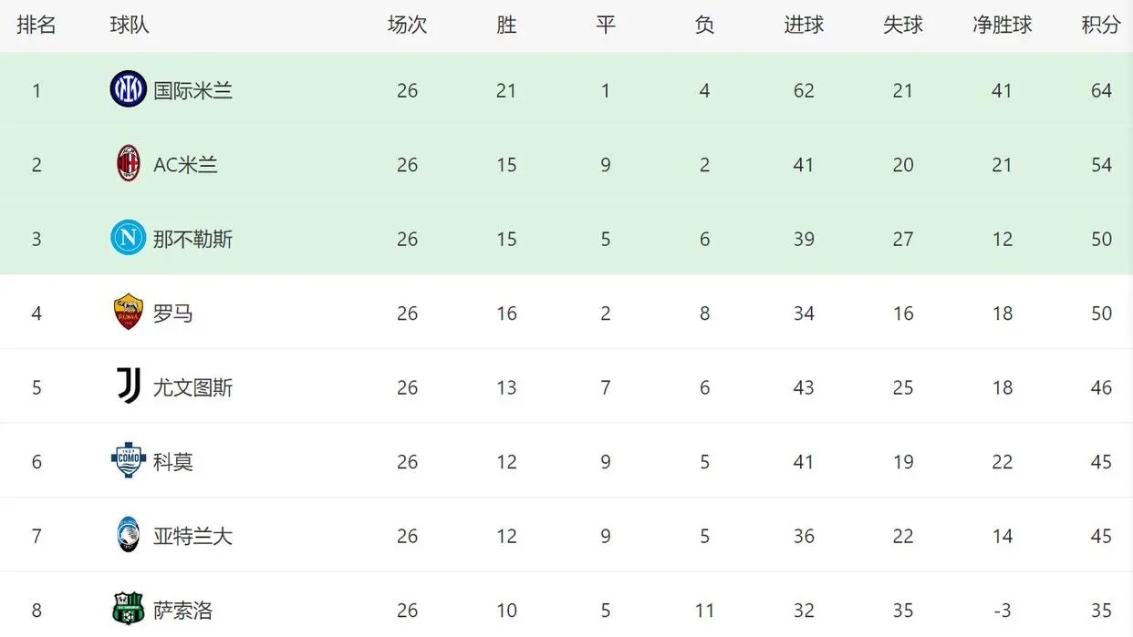Click the 那不勒斯 team name link

click(192, 239)
